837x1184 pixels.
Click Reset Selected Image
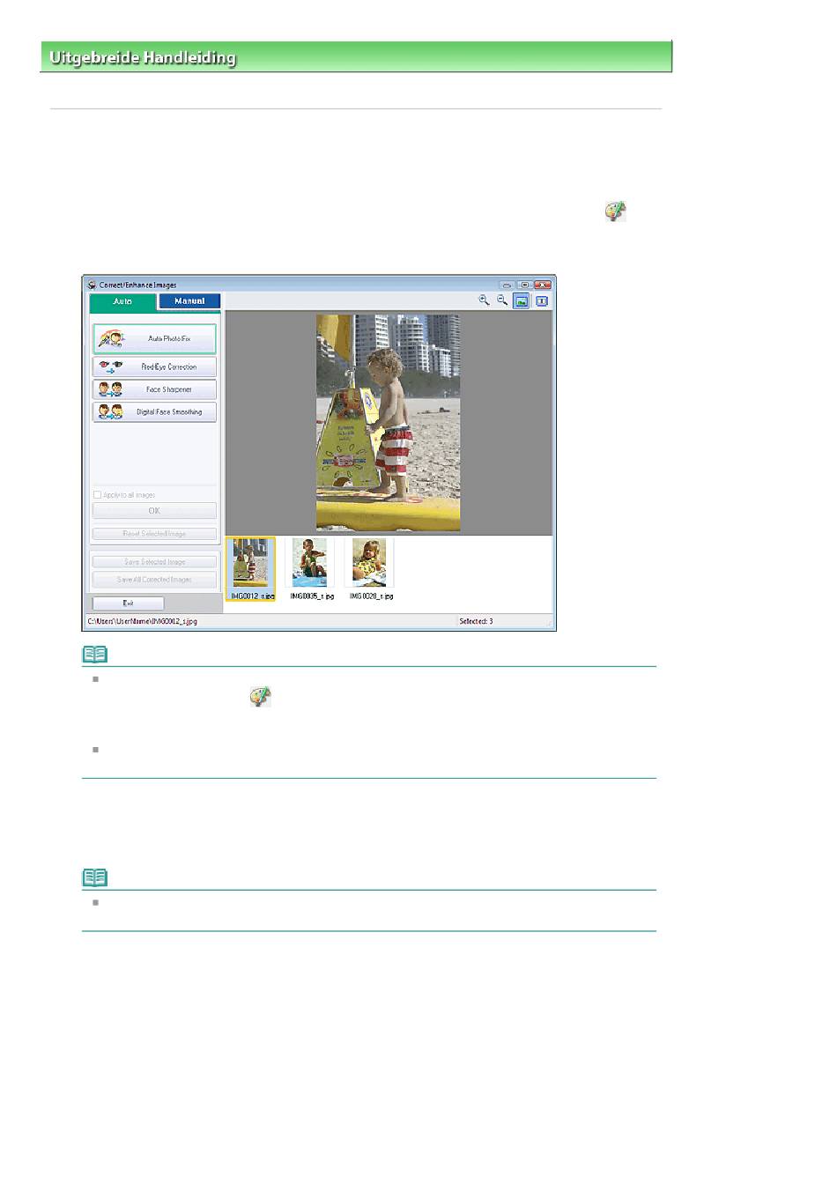[x=154, y=534]
